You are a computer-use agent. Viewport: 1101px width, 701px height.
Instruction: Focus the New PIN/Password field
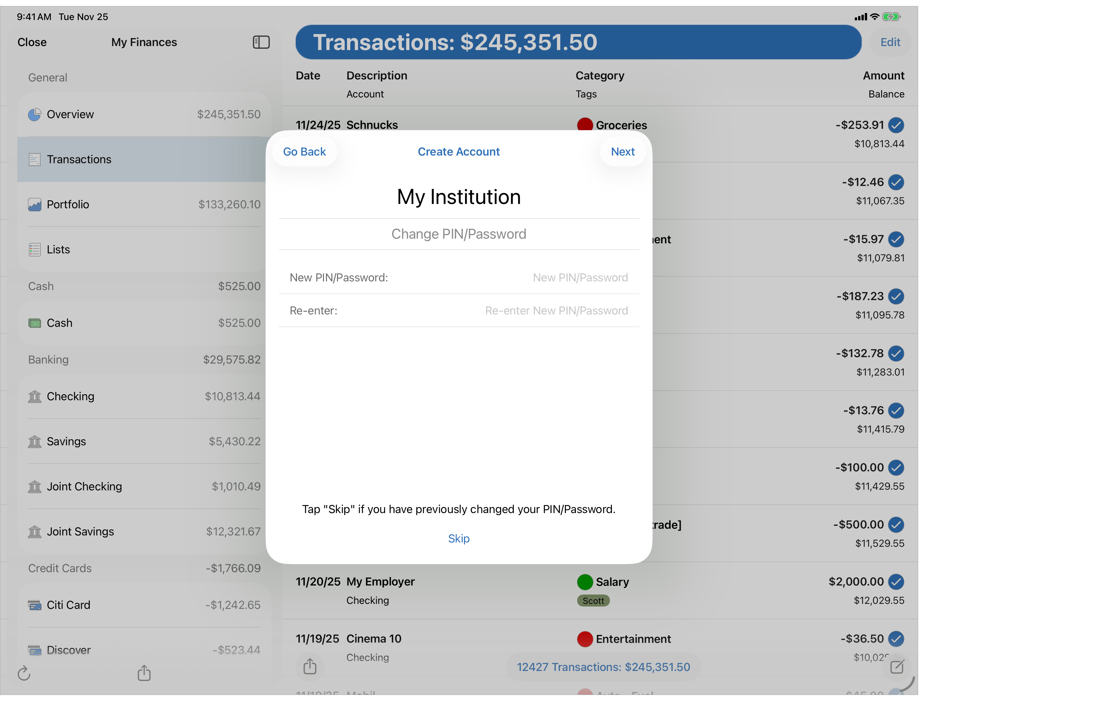pos(580,278)
